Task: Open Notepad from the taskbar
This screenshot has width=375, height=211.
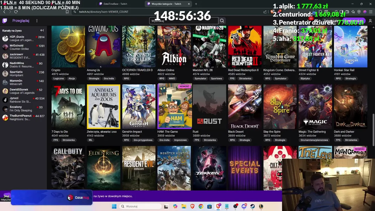Action: [226, 206]
